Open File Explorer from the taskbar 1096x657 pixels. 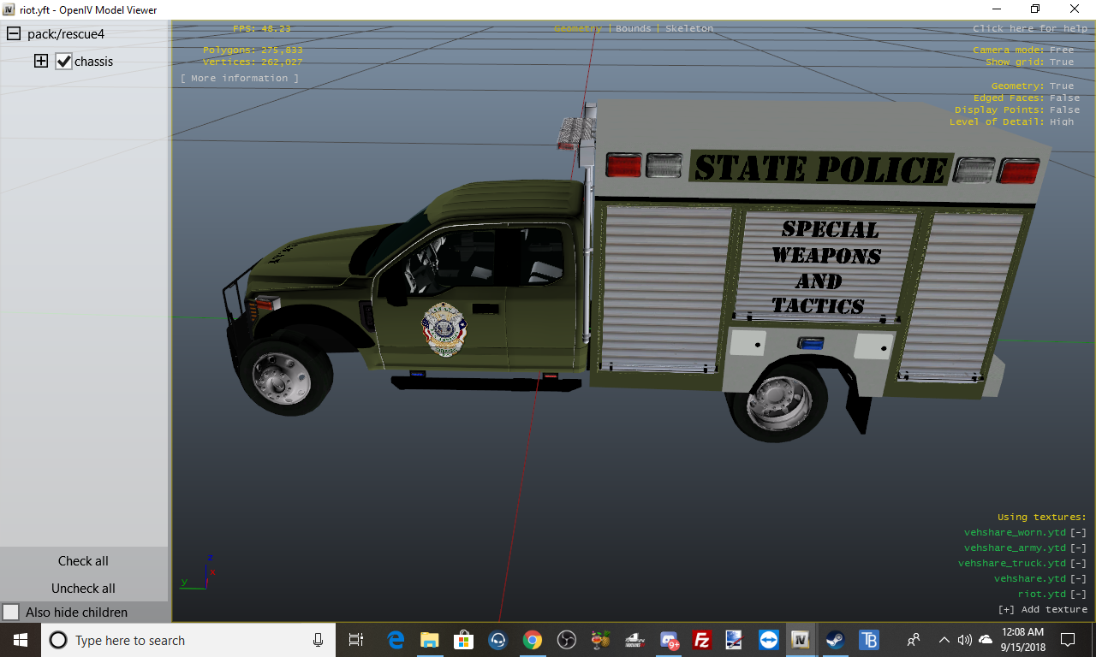tap(429, 640)
